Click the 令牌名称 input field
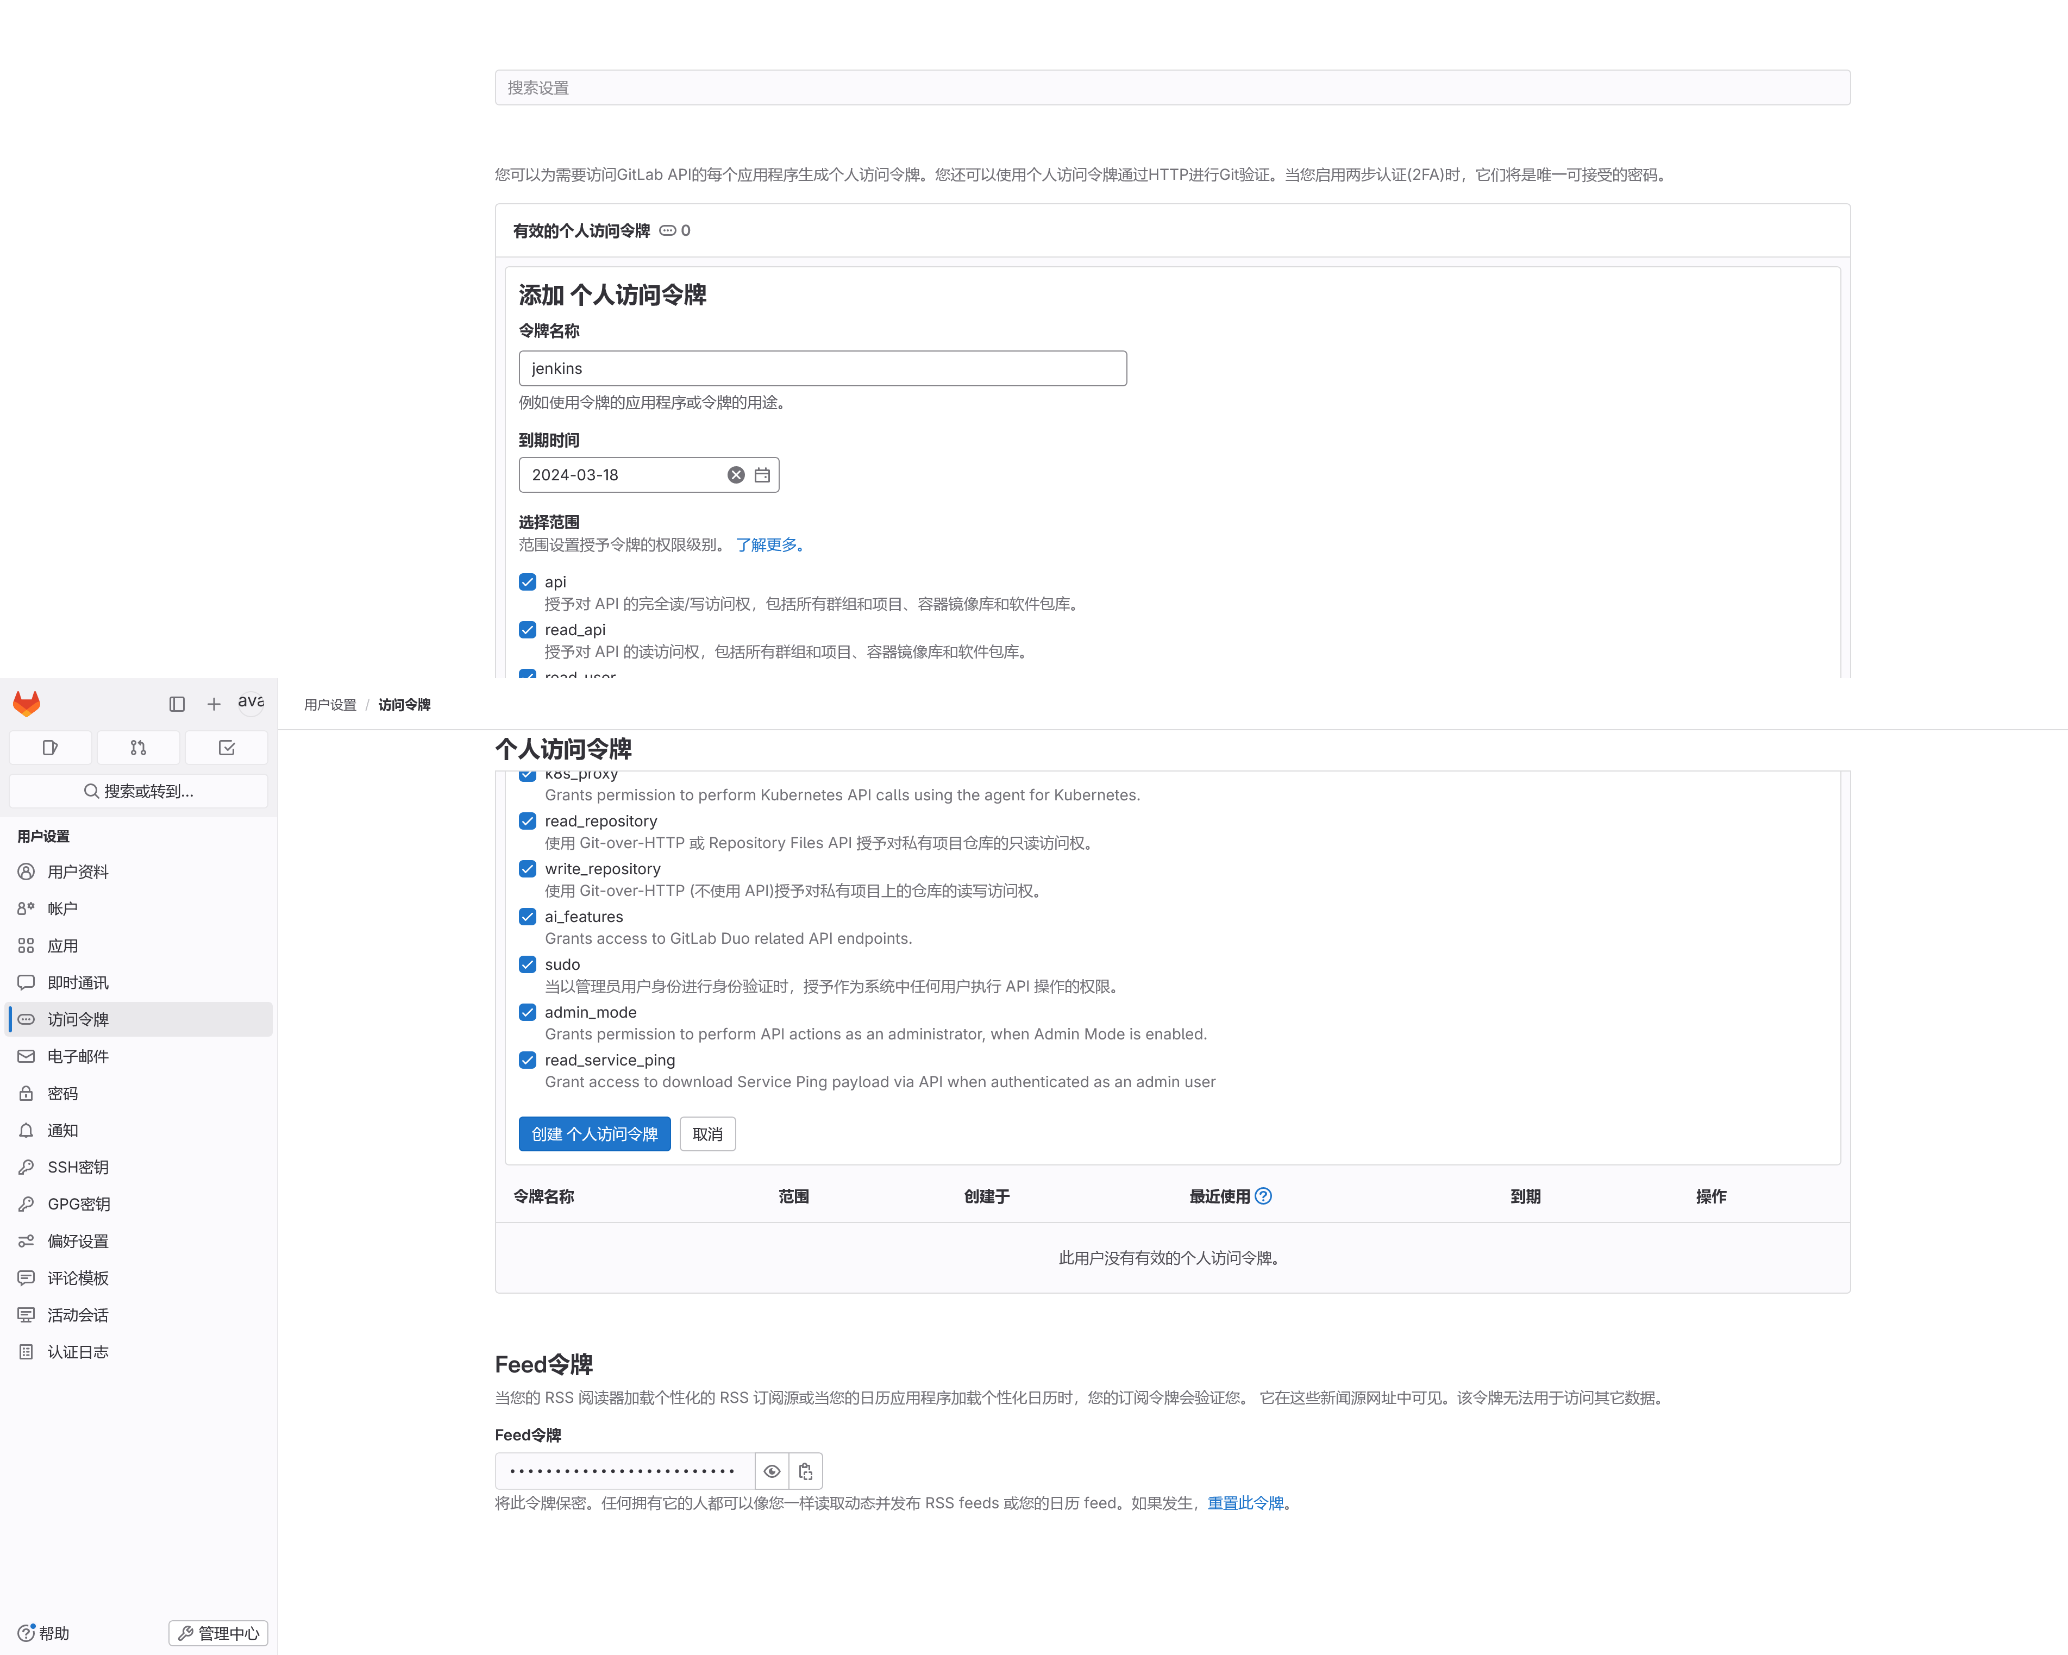Image resolution: width=2068 pixels, height=1655 pixels. pyautogui.click(x=822, y=368)
